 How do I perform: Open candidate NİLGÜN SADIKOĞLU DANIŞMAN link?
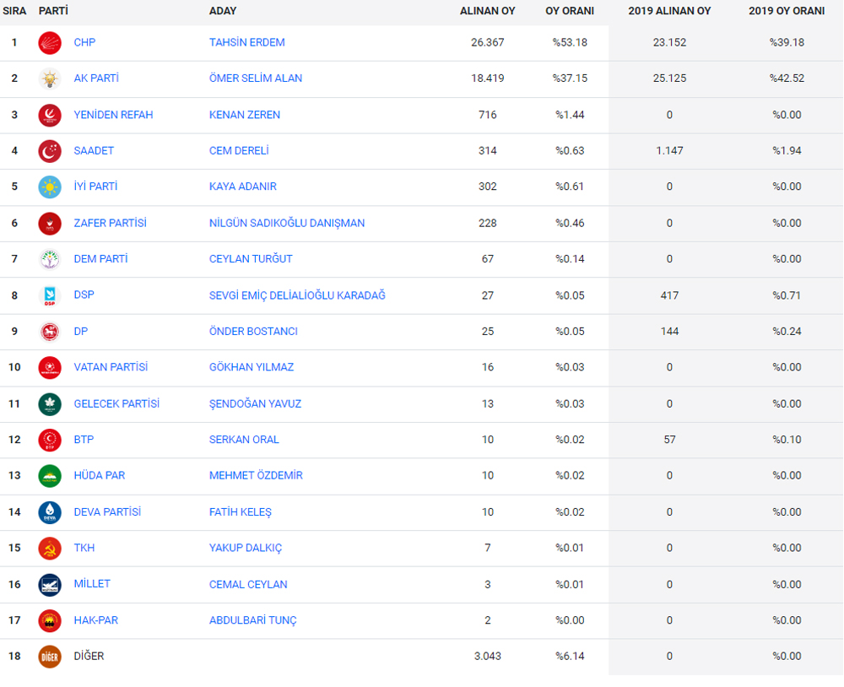(287, 224)
